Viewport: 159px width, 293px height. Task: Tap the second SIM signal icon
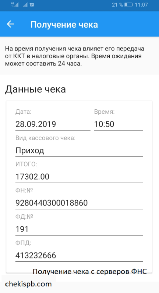25,5
